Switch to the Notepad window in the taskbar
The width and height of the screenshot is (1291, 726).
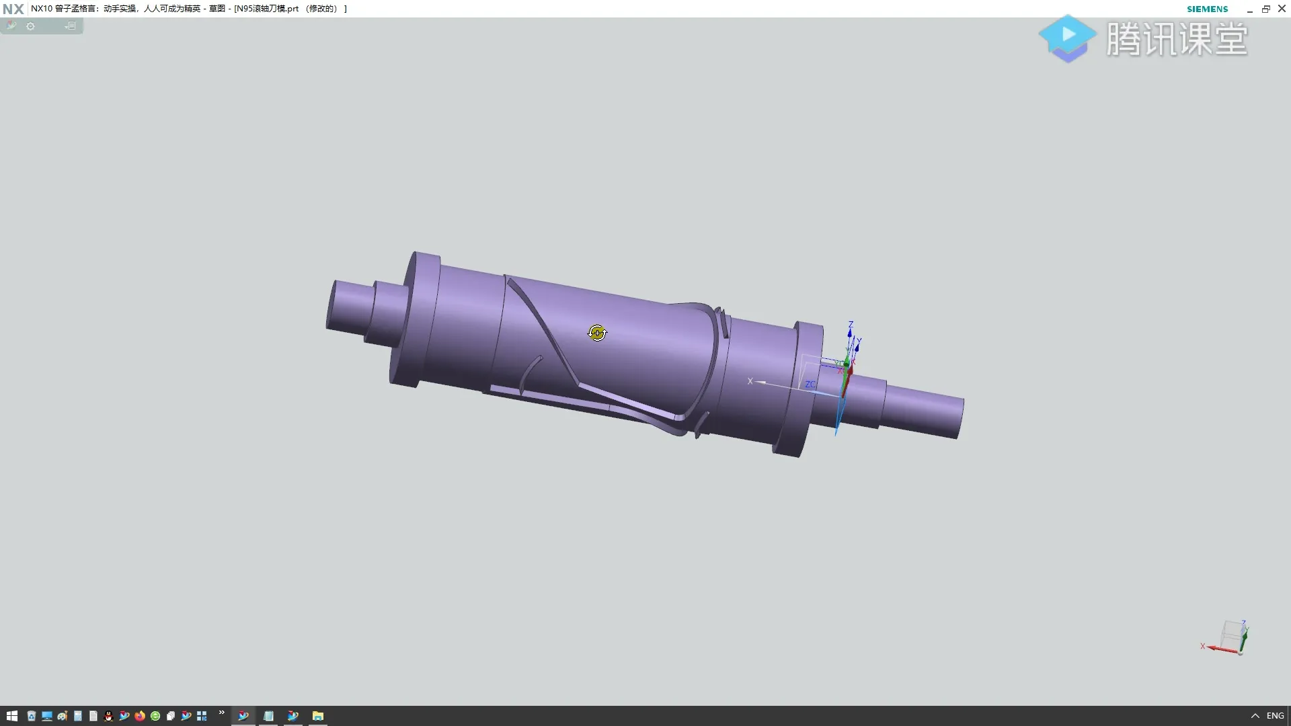point(268,716)
